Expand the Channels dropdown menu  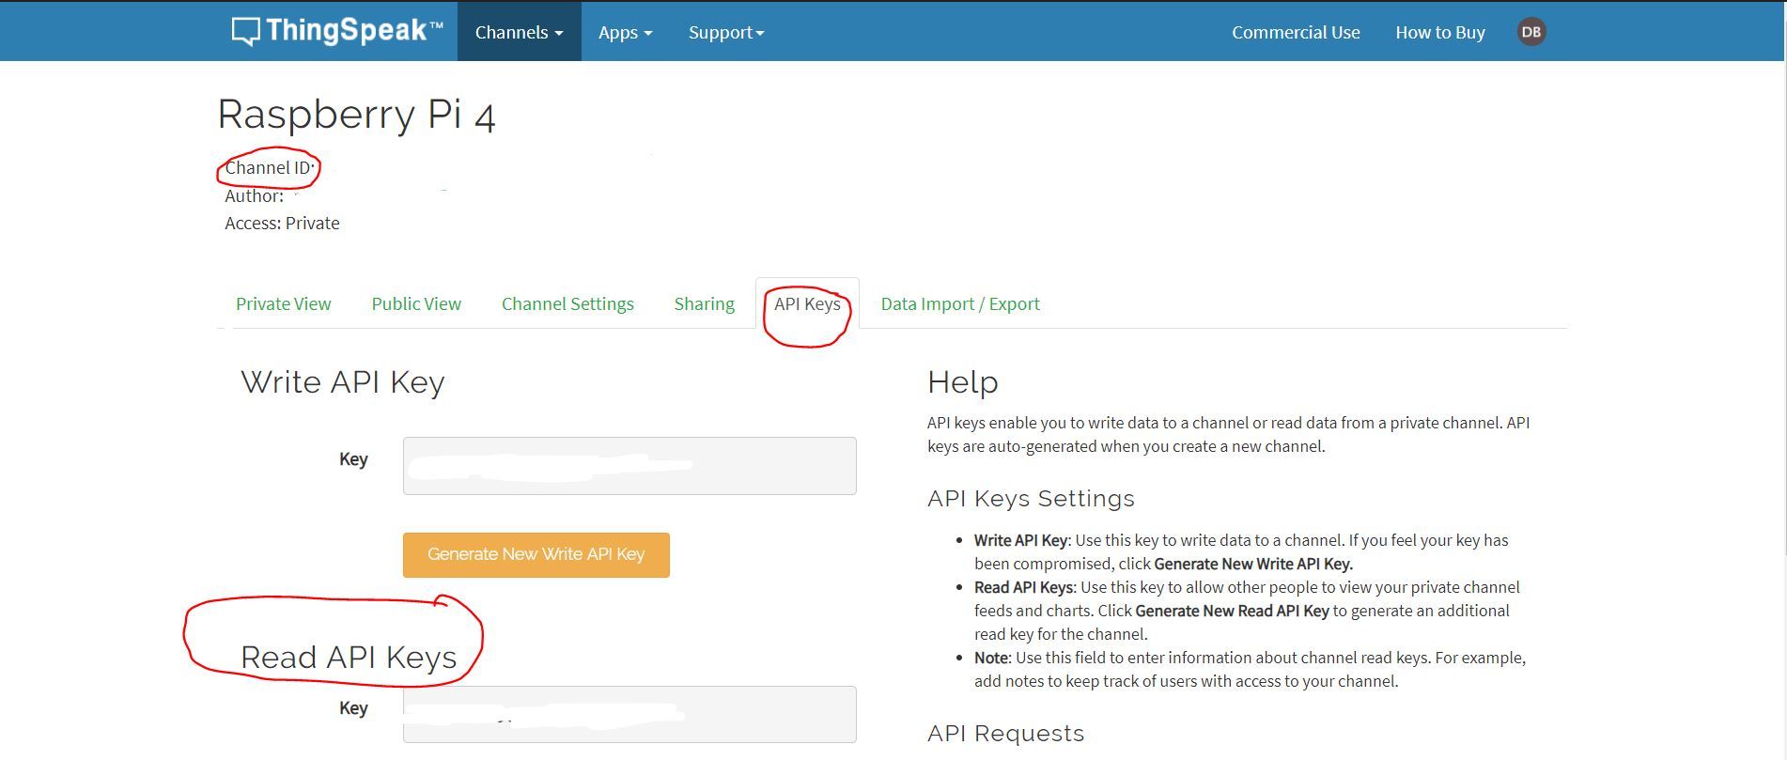[x=519, y=32]
